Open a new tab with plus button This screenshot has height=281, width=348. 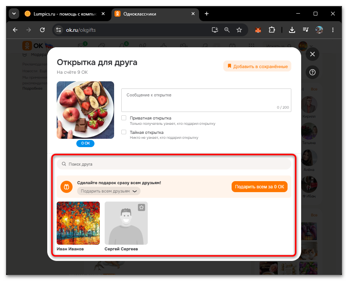pyautogui.click(x=207, y=14)
